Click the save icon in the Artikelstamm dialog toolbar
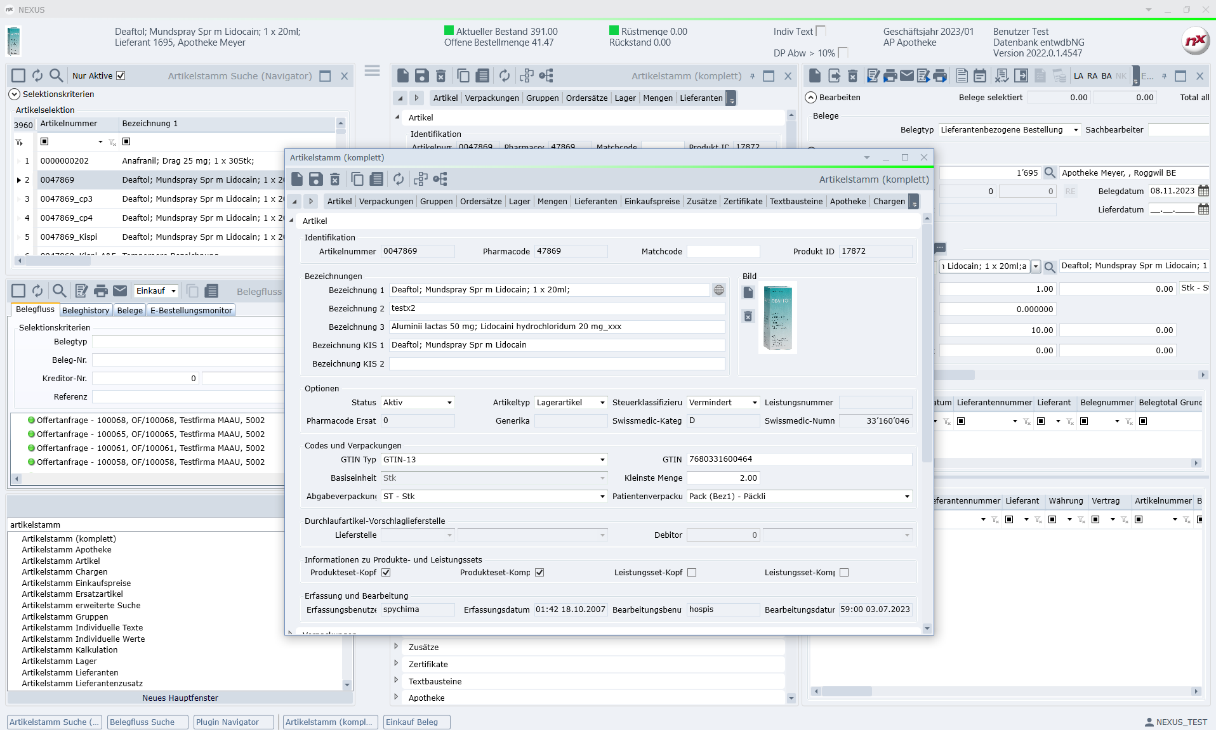 coord(315,179)
